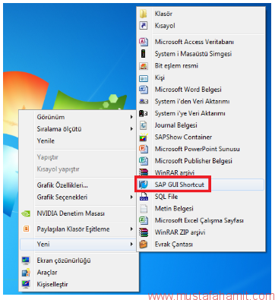Choose Sıralama ölçütü entry

[x=79, y=129]
